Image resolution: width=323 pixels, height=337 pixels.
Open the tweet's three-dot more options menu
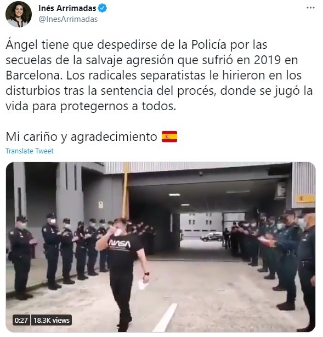point(310,8)
